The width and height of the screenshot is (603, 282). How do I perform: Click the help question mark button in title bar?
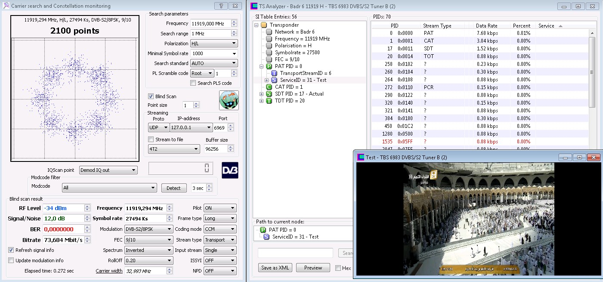click(x=220, y=6)
